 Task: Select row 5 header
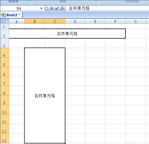pos(4,62)
